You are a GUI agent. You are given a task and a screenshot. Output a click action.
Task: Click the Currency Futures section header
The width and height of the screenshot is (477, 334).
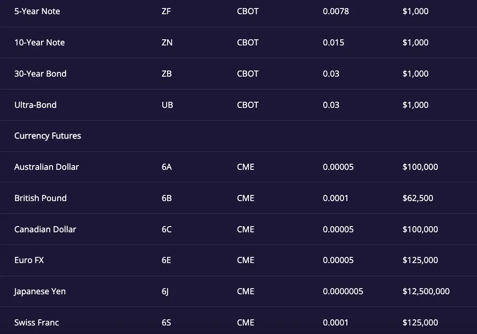click(x=47, y=136)
